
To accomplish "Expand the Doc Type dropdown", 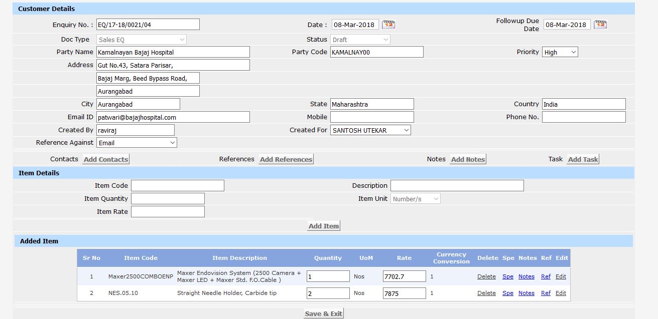I will click(142, 40).
